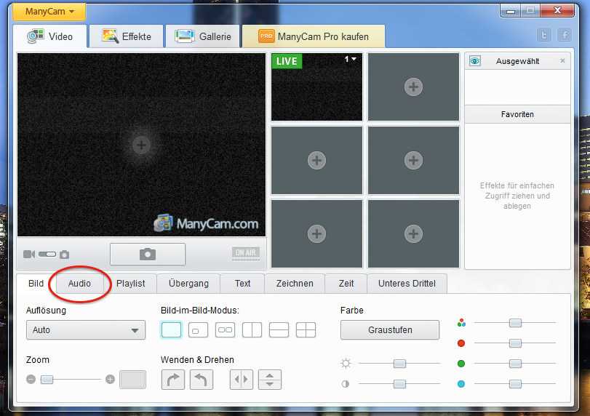Screen dimensions: 590x416
Task: Click the Zoom slider handle
Action: (47, 379)
